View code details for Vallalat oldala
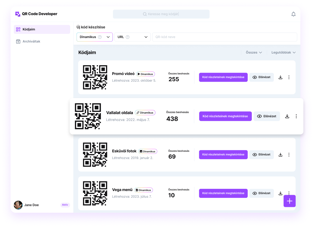 coord(225,116)
